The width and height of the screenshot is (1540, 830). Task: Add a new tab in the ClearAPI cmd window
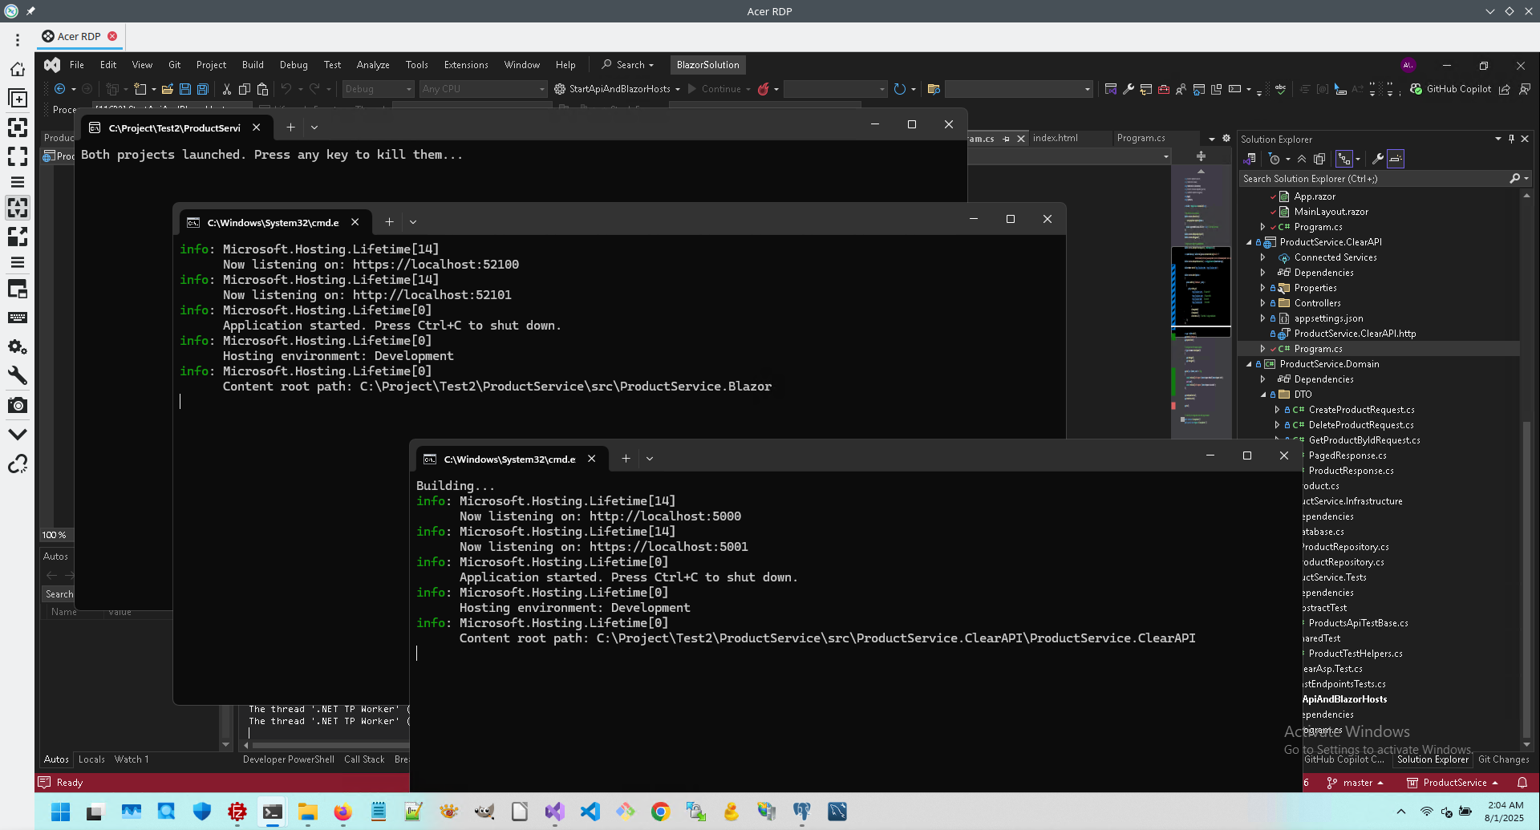[626, 459]
